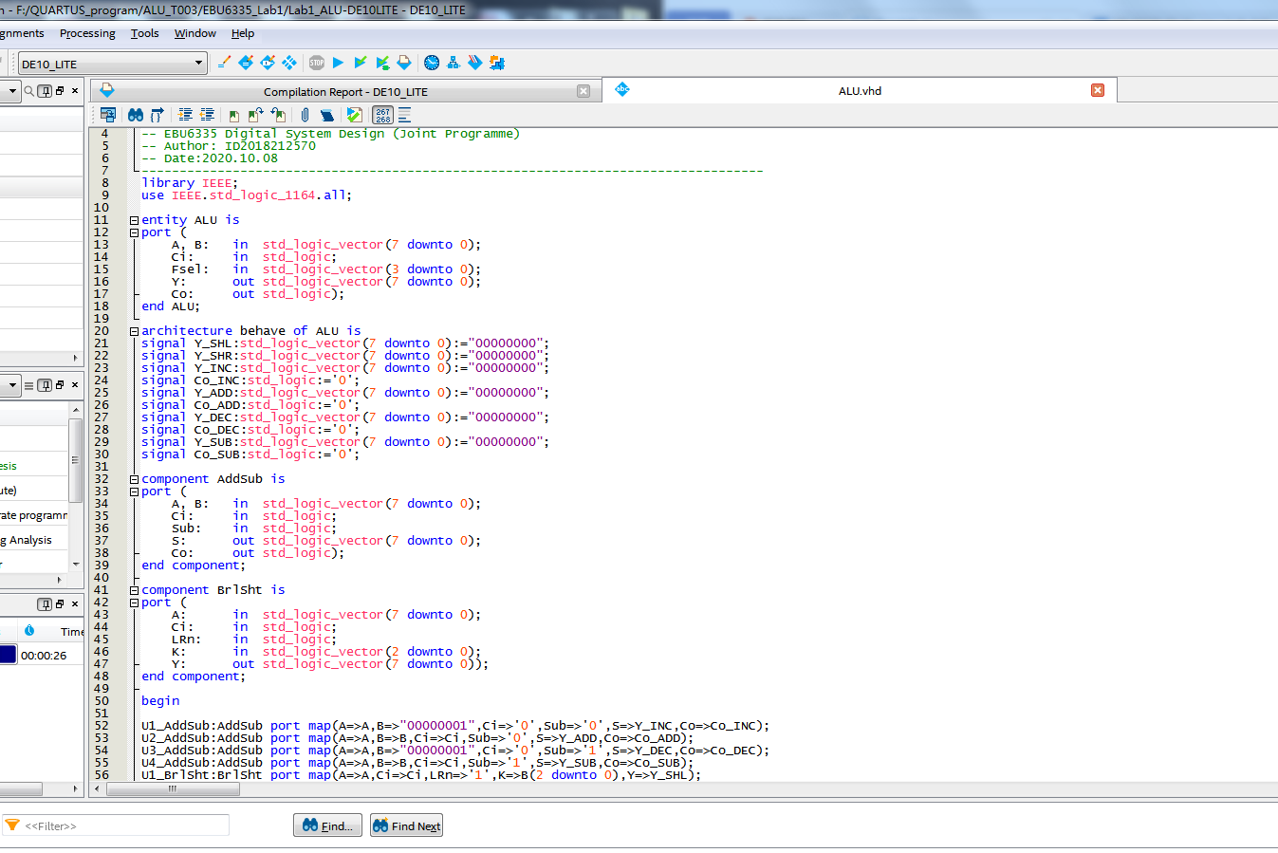Open the Chip Planner icon

(289, 63)
